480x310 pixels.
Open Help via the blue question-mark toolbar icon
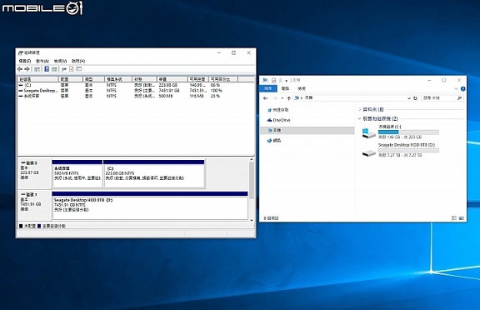point(47,69)
